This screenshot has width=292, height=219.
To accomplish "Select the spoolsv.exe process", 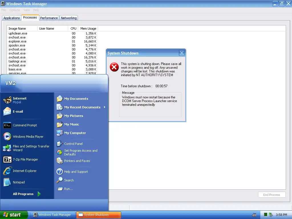I will [x=52, y=45].
